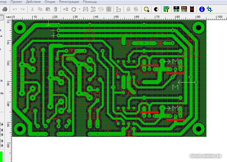The height and width of the screenshot is (162, 227).
Task: Toggle the macro library M icon
Action: pyautogui.click(x=192, y=9)
